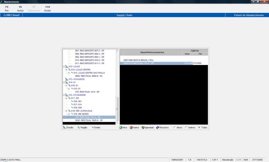Click the tree vertical scrollbar thumb
This screenshot has width=269, height=162.
(117, 109)
